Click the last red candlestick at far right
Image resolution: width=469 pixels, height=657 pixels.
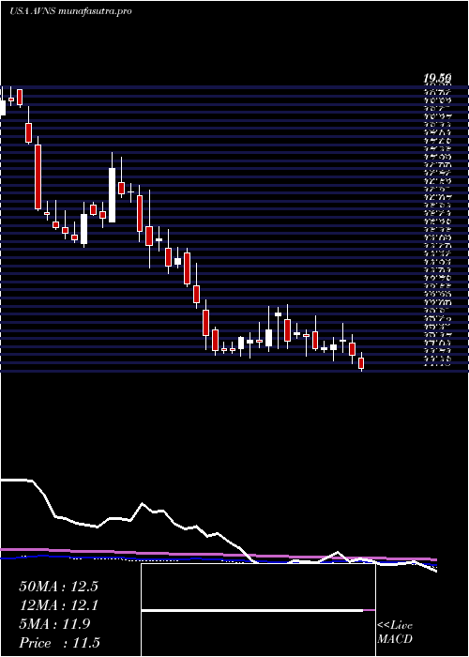[x=361, y=363]
